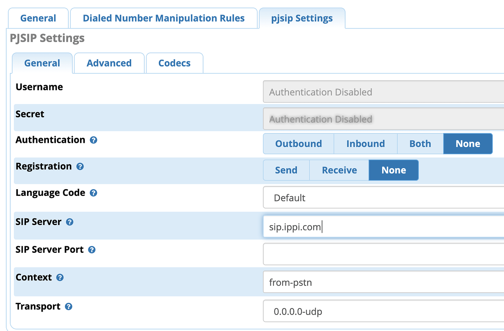504x331 pixels.
Task: Open the Language Code dropdown
Action: tap(383, 198)
